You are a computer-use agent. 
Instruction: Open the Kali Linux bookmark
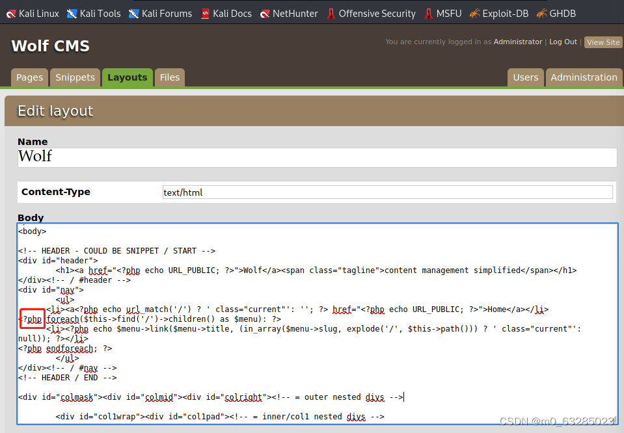(x=33, y=14)
